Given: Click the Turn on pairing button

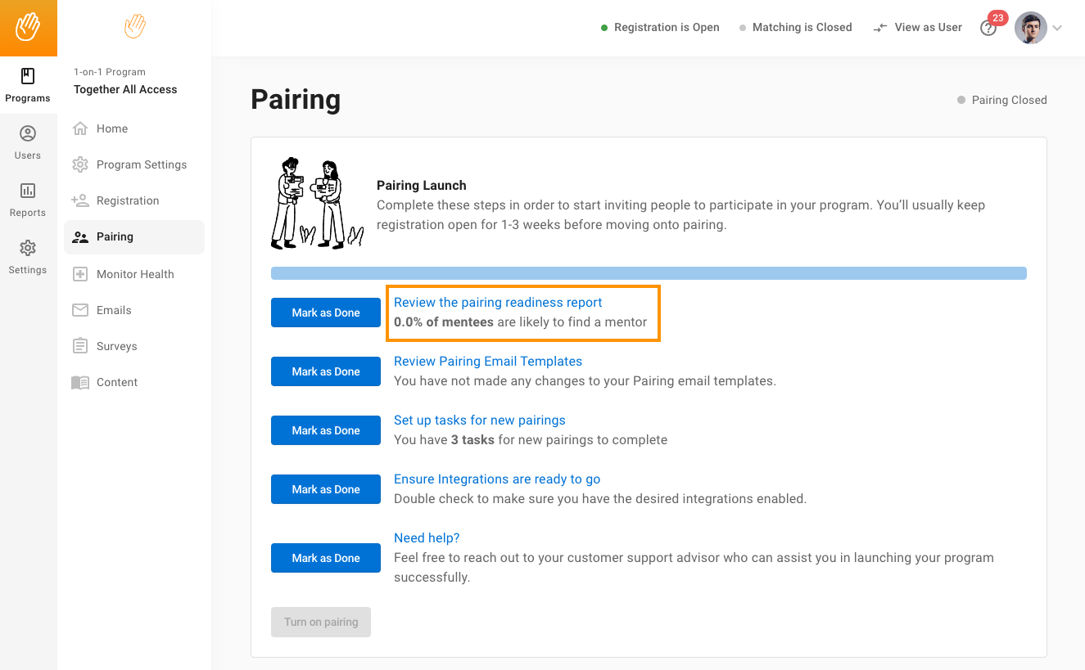Looking at the screenshot, I should (x=321, y=622).
